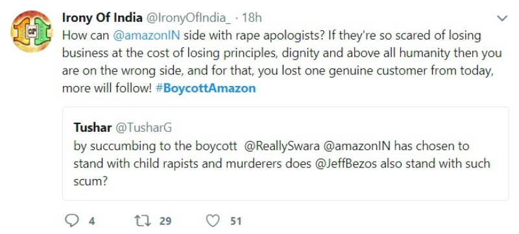519x234 pixels.
Task: Click the Irony Of India display name
Action: click(103, 18)
